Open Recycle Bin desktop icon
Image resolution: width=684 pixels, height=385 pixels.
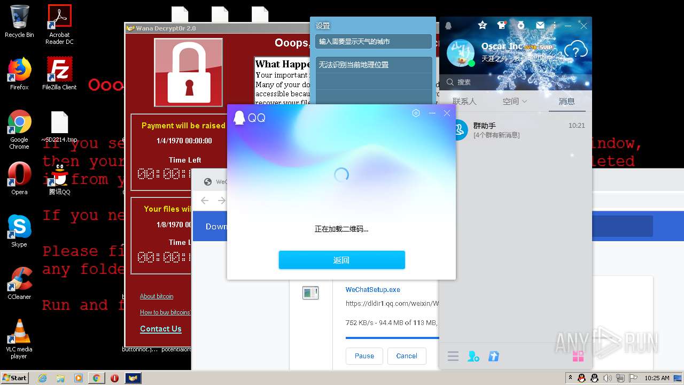19,22
